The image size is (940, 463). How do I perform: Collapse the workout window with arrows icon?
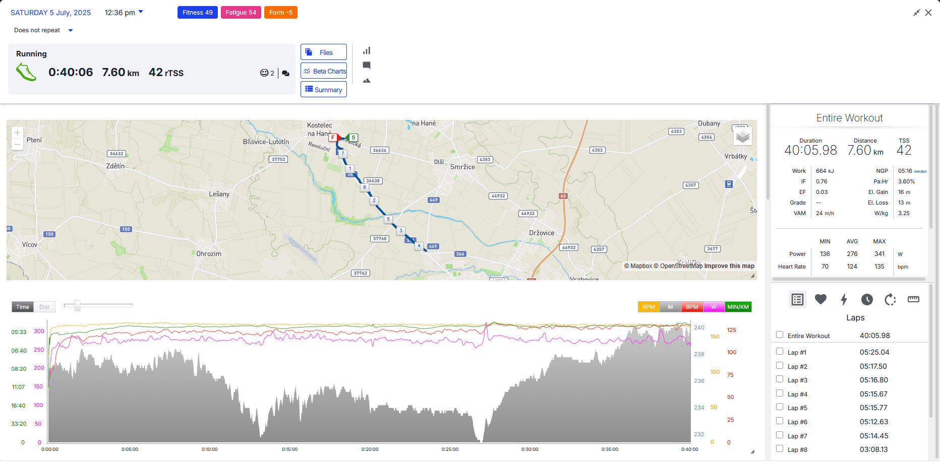tap(916, 13)
